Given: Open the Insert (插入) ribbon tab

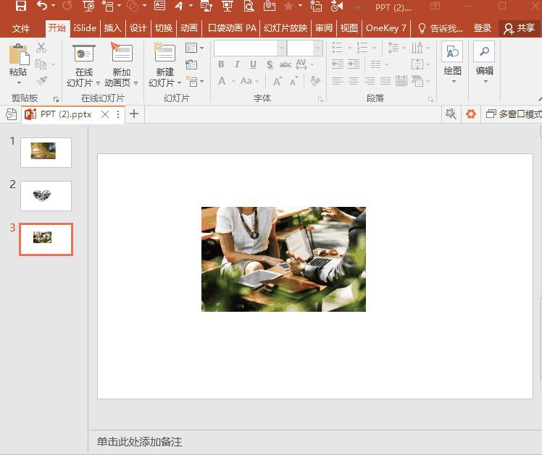Looking at the screenshot, I should coord(113,28).
